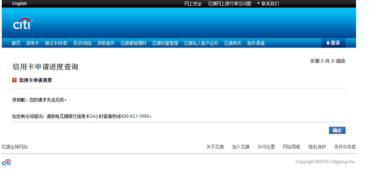
Task: Open the 借记卡/存款 menu
Action: pos(56,43)
